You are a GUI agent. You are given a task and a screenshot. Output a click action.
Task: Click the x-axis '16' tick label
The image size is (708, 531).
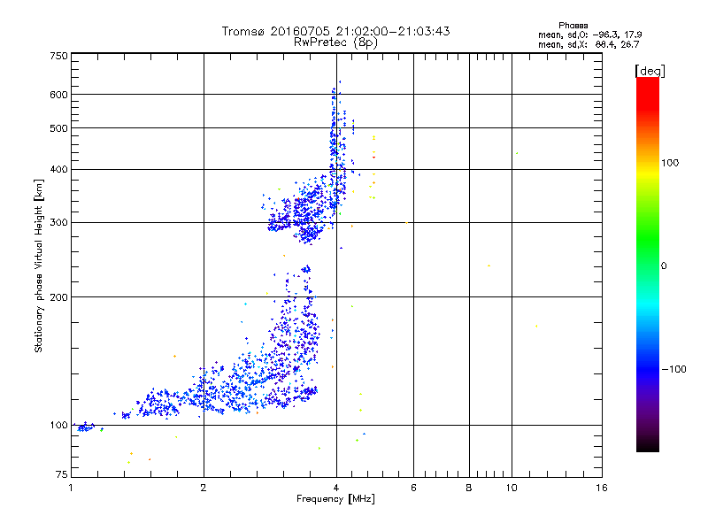pos(602,488)
